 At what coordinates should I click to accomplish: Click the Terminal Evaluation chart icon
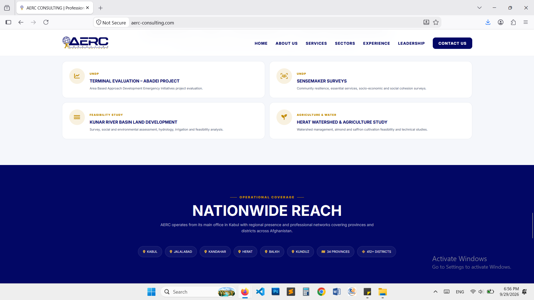[77, 76]
